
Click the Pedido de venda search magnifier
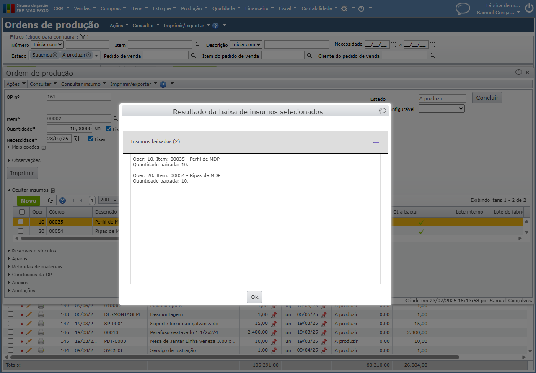click(x=193, y=55)
